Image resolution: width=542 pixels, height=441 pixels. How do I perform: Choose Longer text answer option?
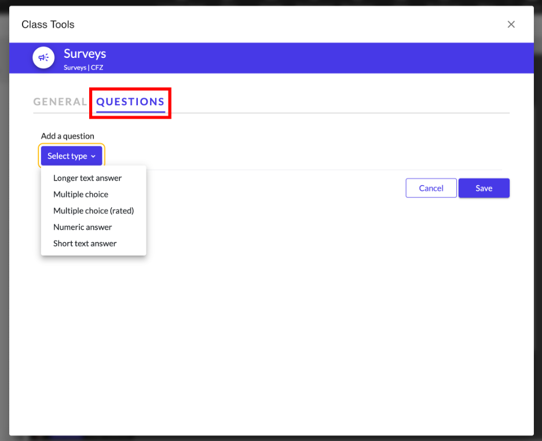87,178
